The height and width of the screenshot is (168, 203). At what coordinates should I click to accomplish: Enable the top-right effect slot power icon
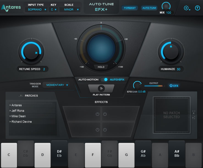tap(105, 114)
